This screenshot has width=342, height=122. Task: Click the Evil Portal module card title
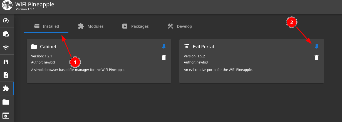pyautogui.click(x=203, y=47)
